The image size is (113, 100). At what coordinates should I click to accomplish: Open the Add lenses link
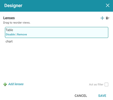point(16,84)
